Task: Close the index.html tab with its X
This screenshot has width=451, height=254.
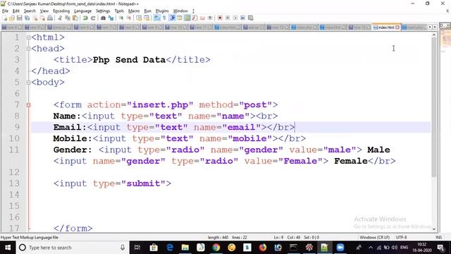Action: tap(397, 28)
